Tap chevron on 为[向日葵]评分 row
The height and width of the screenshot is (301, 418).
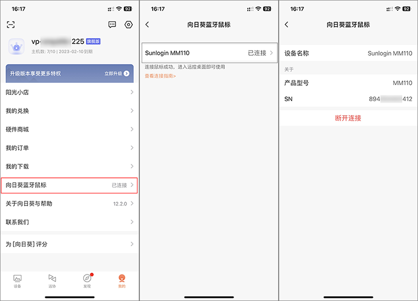pos(132,244)
